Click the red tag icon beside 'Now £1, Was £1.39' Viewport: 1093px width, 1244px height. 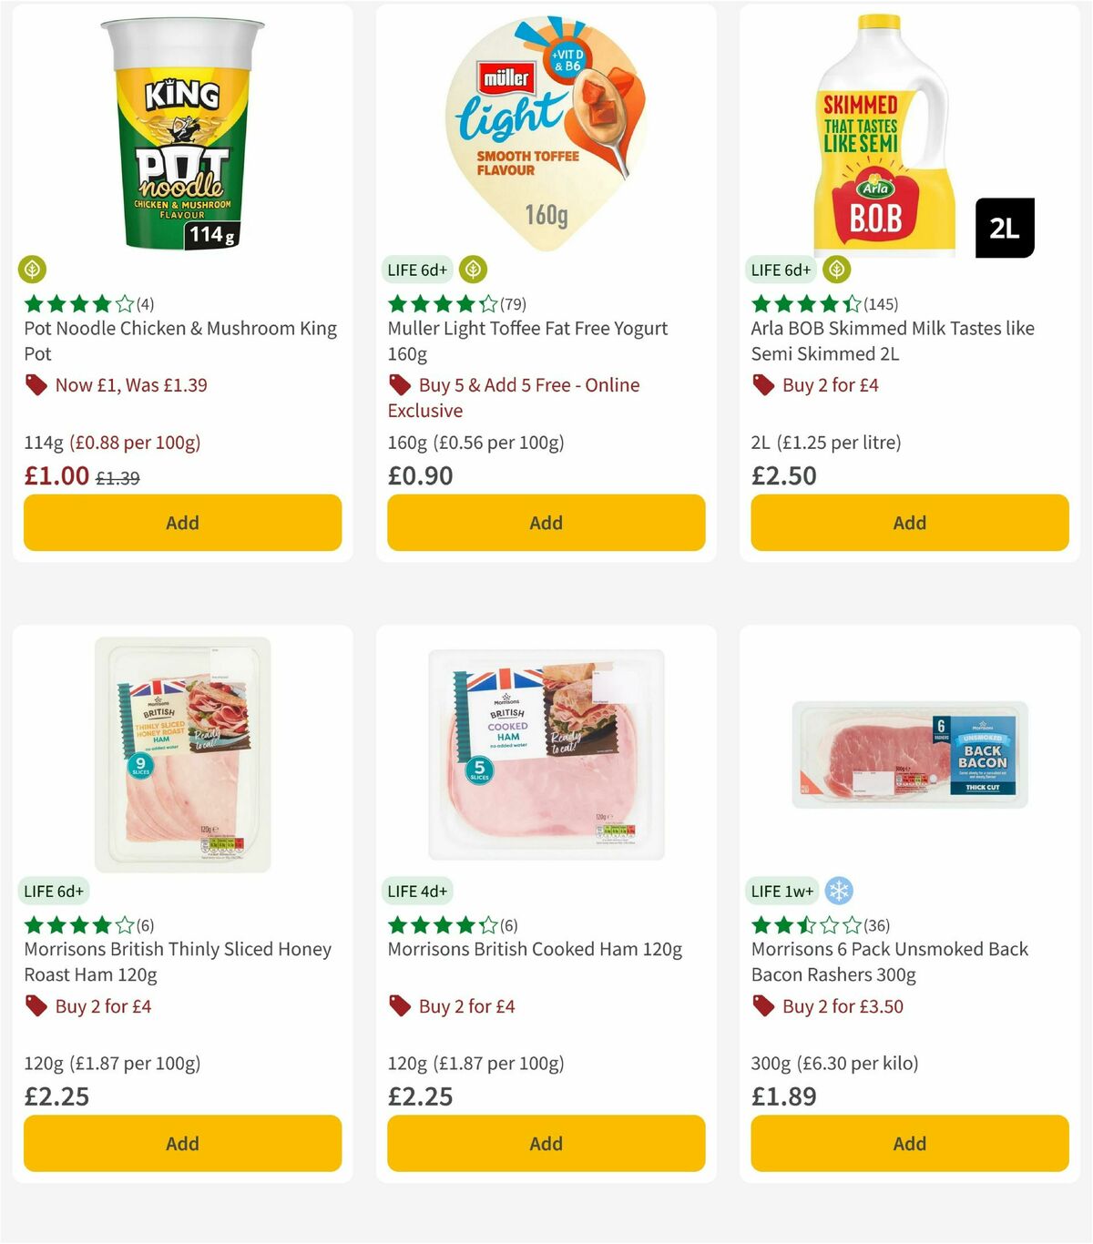tap(36, 385)
